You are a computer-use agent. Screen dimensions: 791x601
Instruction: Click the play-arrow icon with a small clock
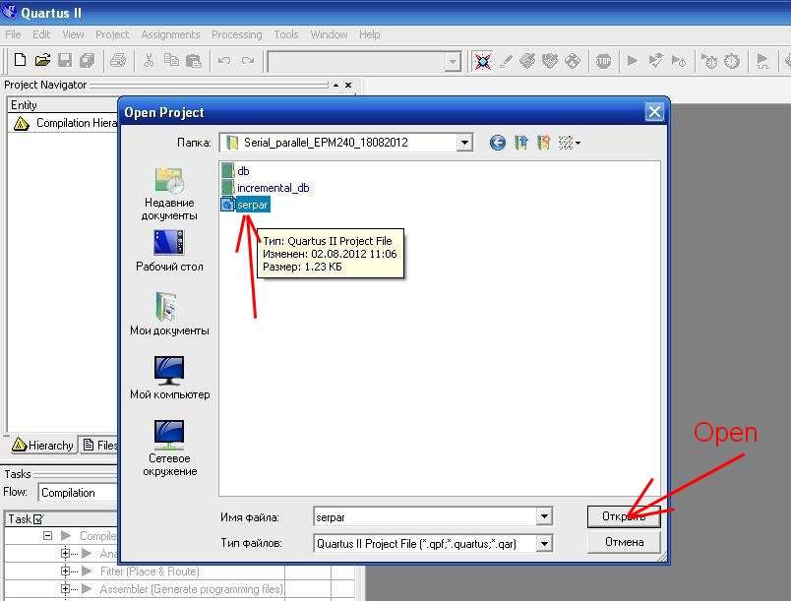point(679,62)
